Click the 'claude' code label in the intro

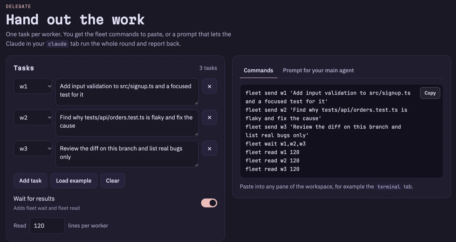pyautogui.click(x=57, y=44)
